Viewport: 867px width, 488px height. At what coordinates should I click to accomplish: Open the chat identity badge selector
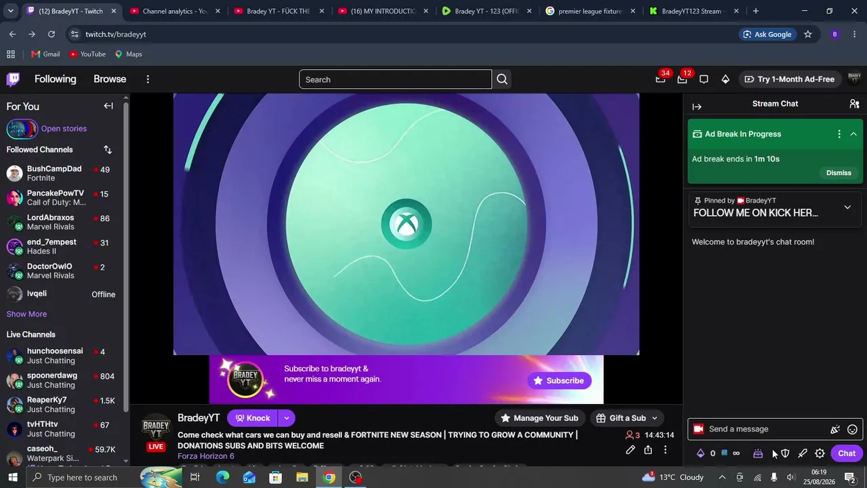coord(698,429)
